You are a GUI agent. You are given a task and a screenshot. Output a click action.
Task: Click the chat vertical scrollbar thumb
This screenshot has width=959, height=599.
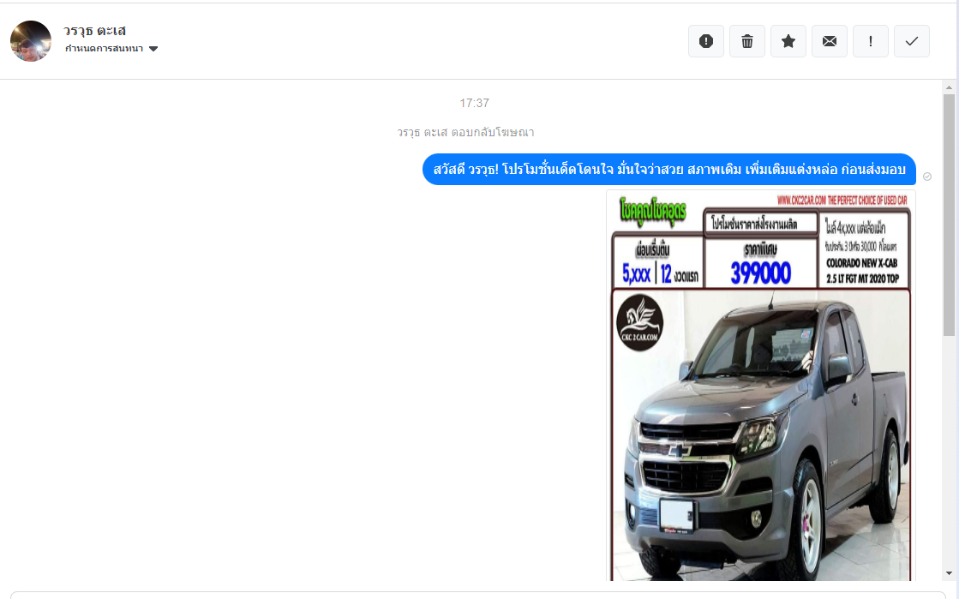pos(950,215)
